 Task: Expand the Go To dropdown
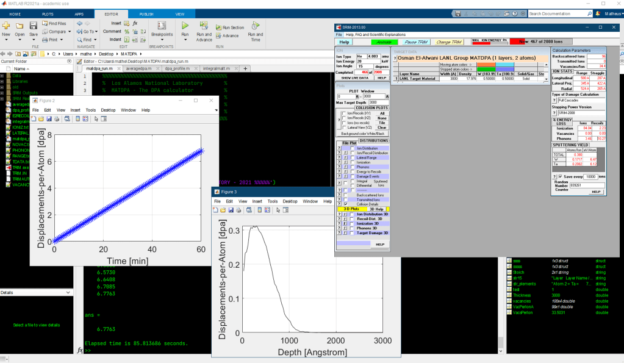[x=95, y=32]
